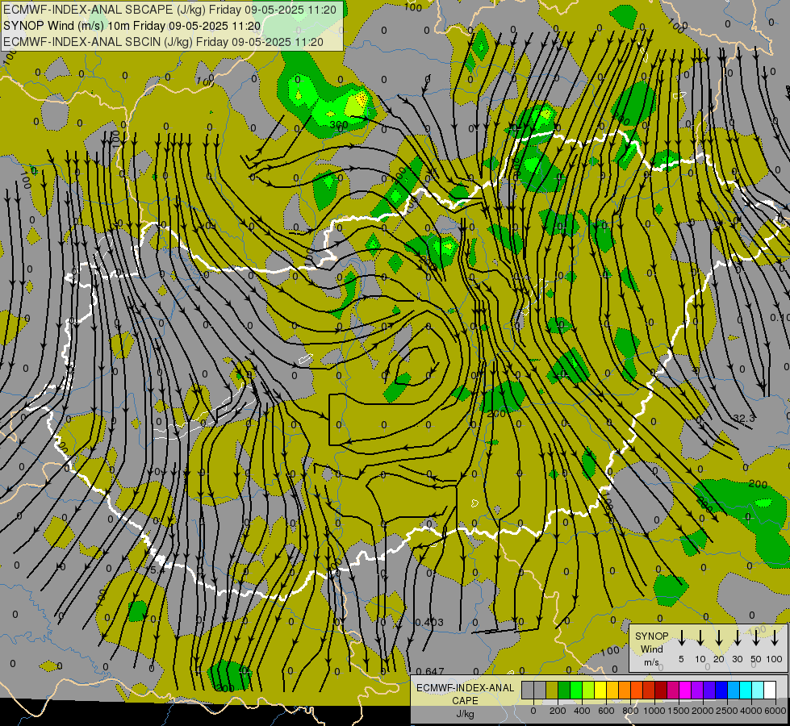Pick the white CAPE legend swatch
The height and width of the screenshot is (726, 790).
771,690
